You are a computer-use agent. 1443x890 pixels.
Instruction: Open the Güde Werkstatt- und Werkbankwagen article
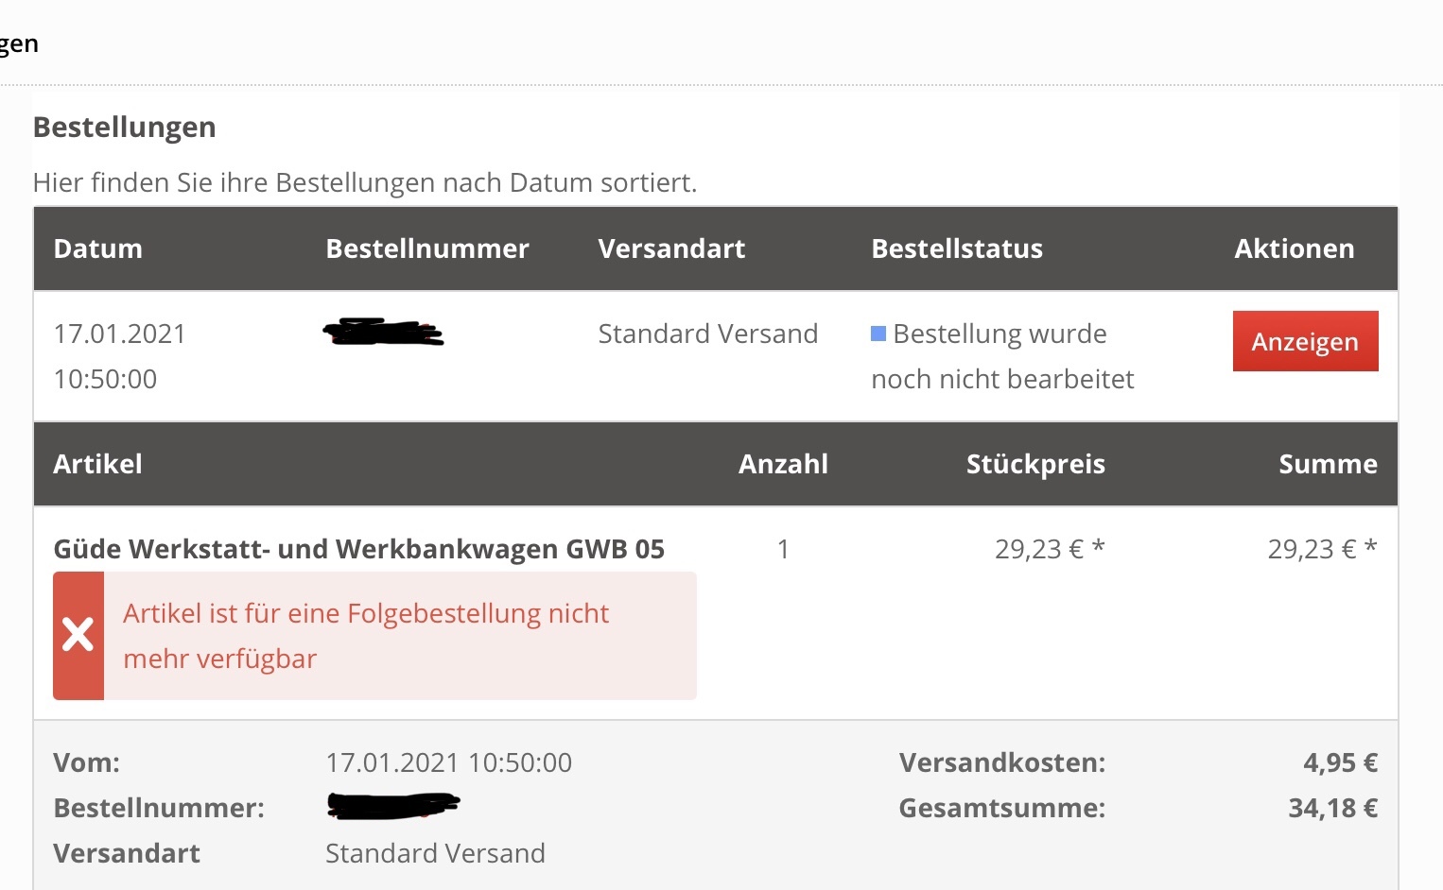358,549
